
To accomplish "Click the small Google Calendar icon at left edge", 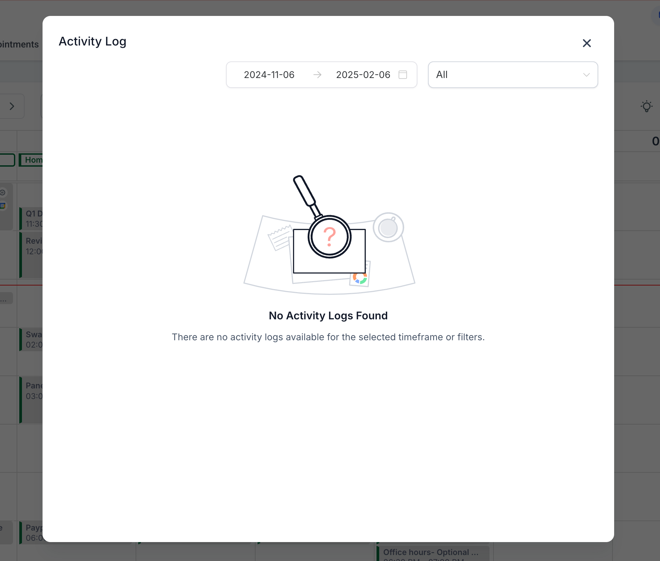I will [x=3, y=205].
